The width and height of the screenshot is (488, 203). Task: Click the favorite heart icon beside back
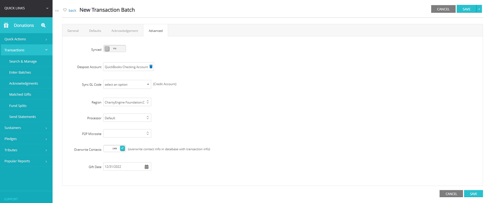pyautogui.click(x=65, y=10)
